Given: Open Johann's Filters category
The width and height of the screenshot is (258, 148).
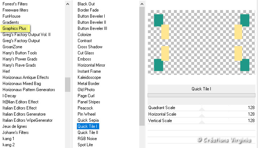Looking at the screenshot, I should point(17,133).
